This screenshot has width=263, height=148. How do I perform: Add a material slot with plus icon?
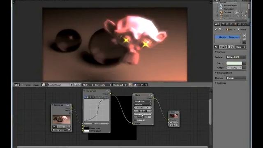point(244,36)
